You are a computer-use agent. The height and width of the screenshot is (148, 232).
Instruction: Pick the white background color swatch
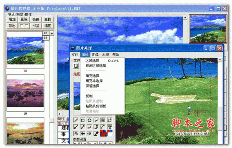point(110,134)
